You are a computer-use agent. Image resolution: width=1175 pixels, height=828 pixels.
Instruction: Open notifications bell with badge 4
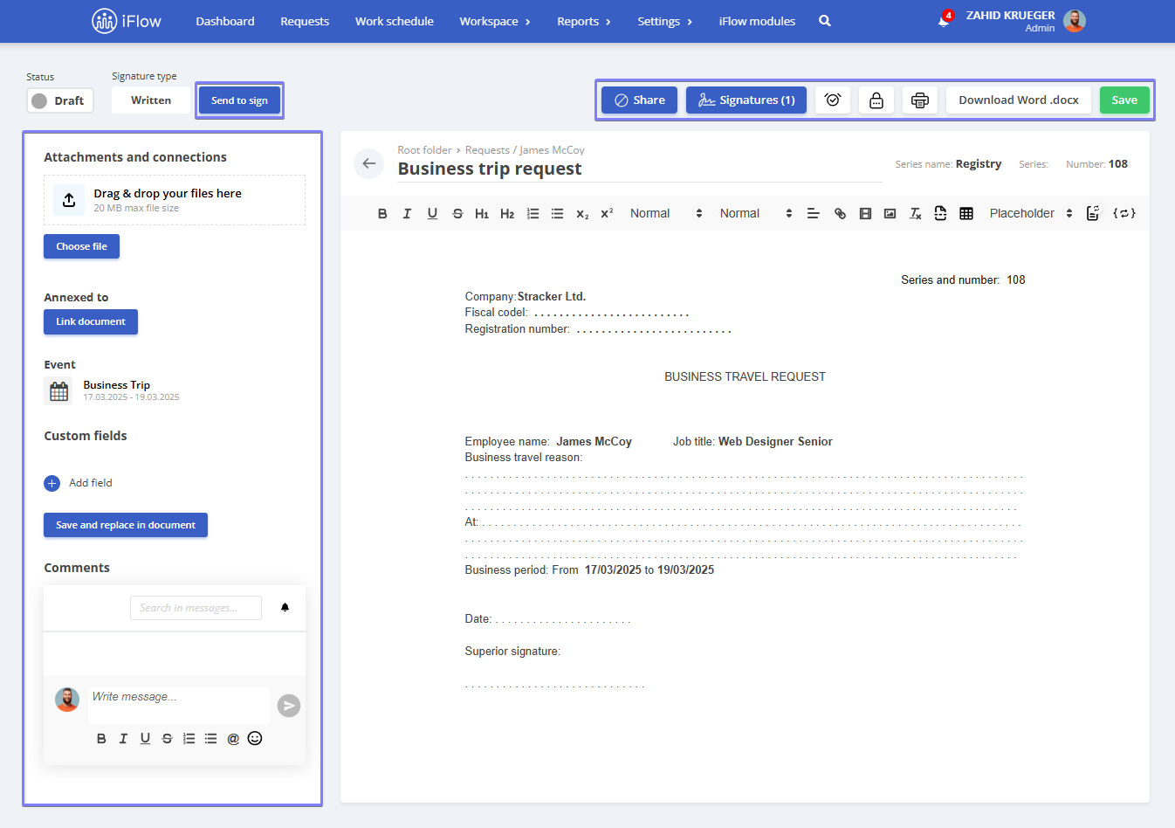(944, 20)
